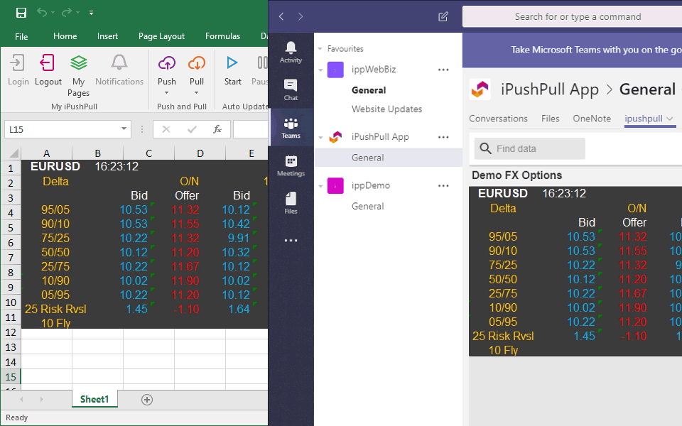The width and height of the screenshot is (682, 426).
Task: Open the File tab in Excel
Action: coord(21,36)
